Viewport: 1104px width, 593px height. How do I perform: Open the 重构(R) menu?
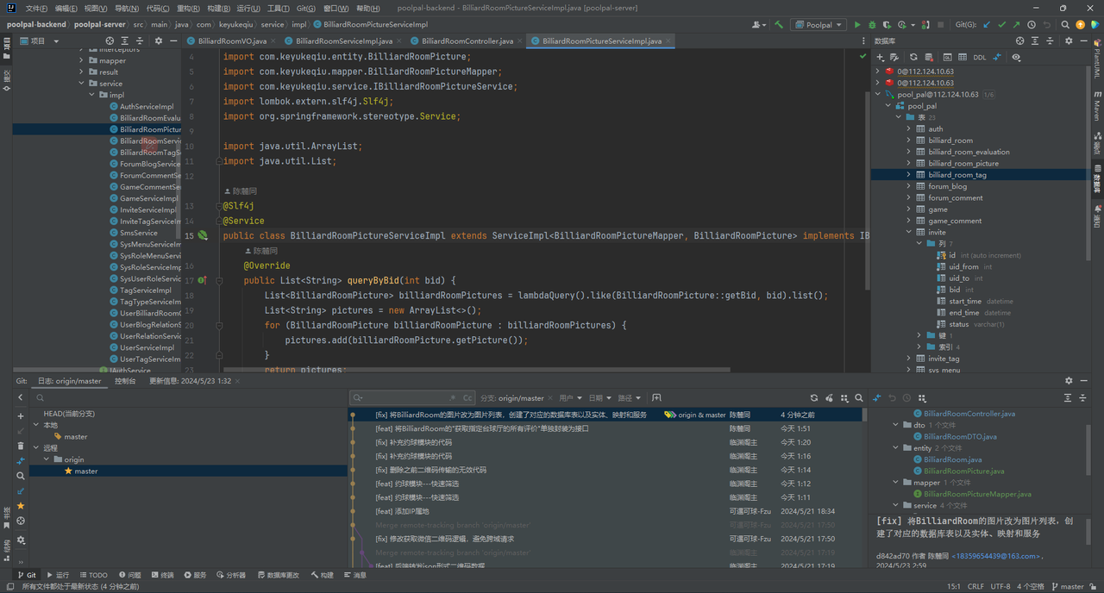[188, 8]
